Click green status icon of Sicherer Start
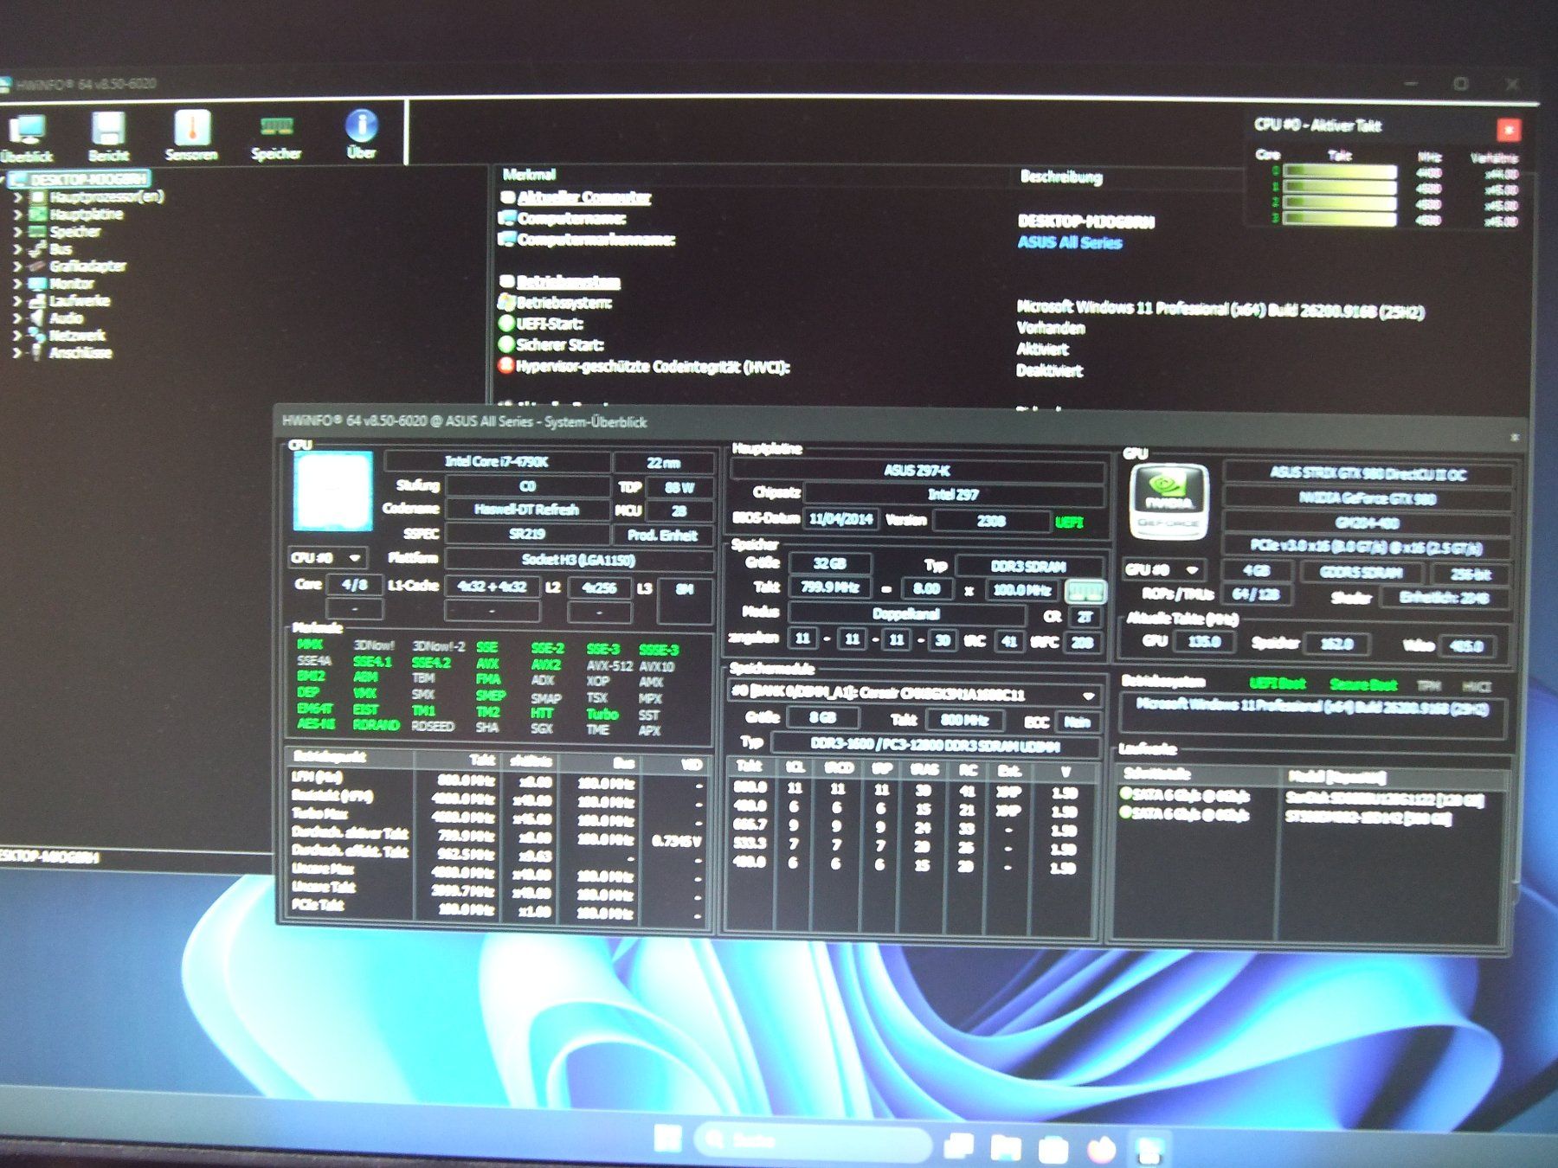The height and width of the screenshot is (1168, 1558). (x=507, y=344)
